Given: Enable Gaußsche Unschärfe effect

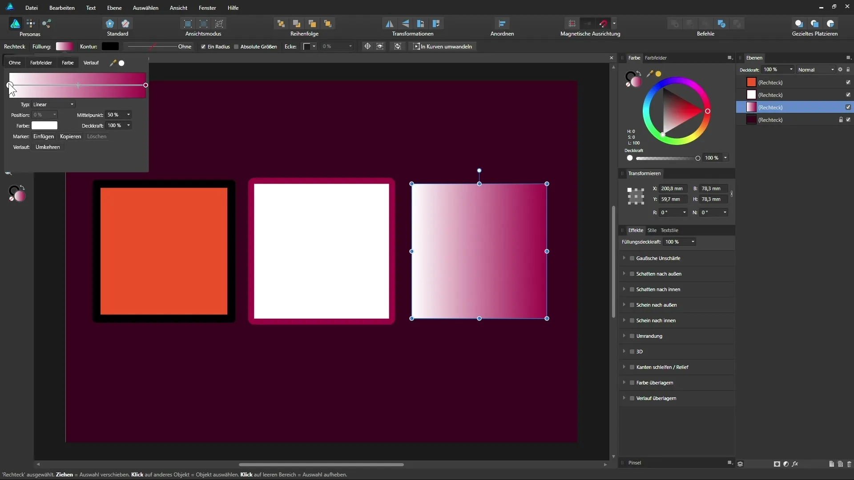Looking at the screenshot, I should click(632, 258).
